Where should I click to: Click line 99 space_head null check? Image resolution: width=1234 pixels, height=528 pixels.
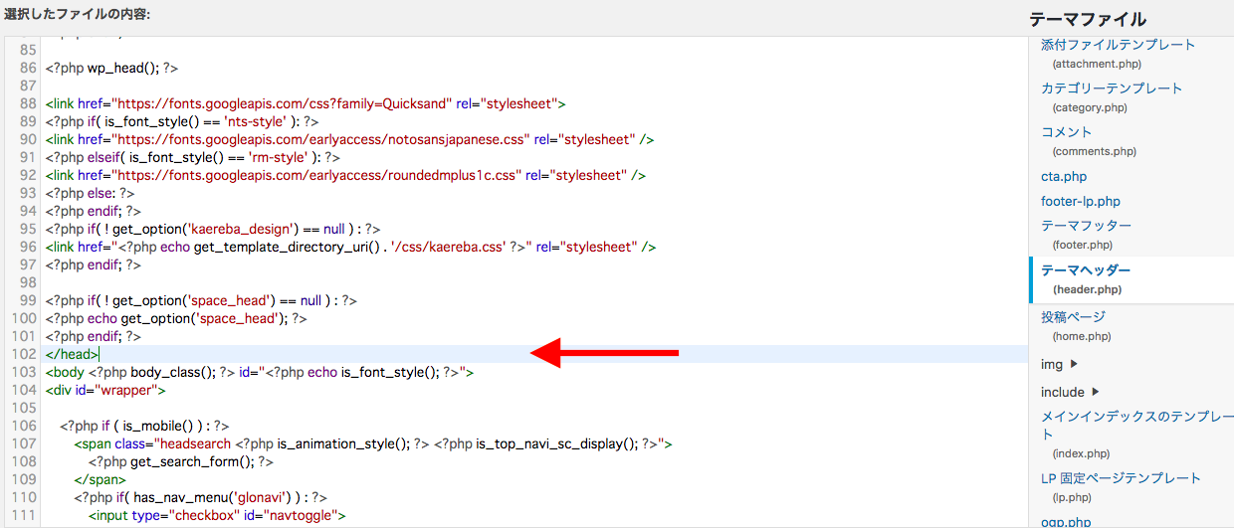pos(201,300)
